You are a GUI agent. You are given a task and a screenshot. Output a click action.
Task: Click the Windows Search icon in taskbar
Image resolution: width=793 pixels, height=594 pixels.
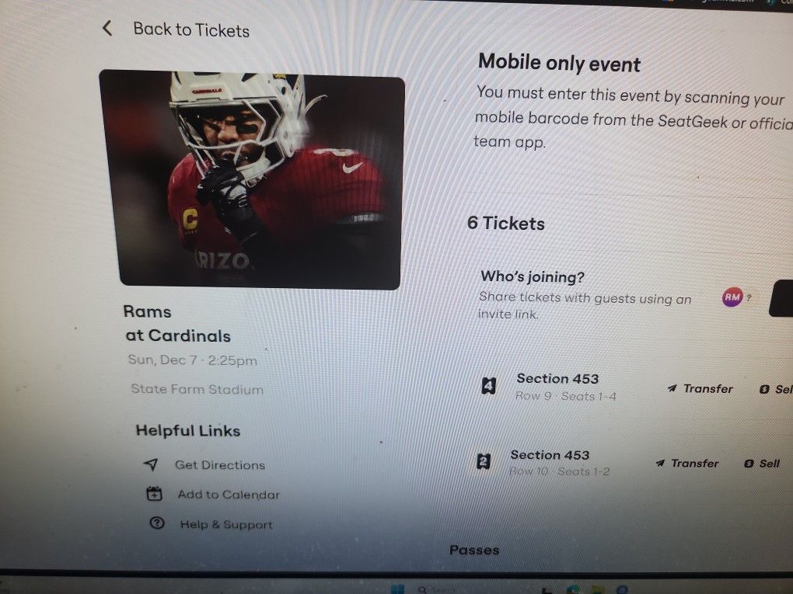[422, 587]
